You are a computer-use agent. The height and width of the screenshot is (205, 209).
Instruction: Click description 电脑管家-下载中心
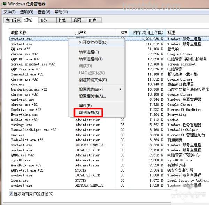(183, 155)
